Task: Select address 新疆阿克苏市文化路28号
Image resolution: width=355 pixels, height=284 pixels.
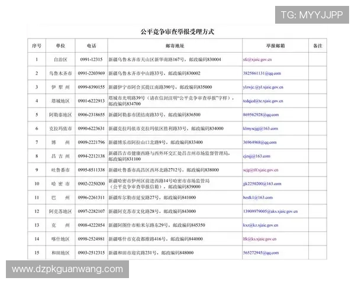Action: click(x=134, y=212)
